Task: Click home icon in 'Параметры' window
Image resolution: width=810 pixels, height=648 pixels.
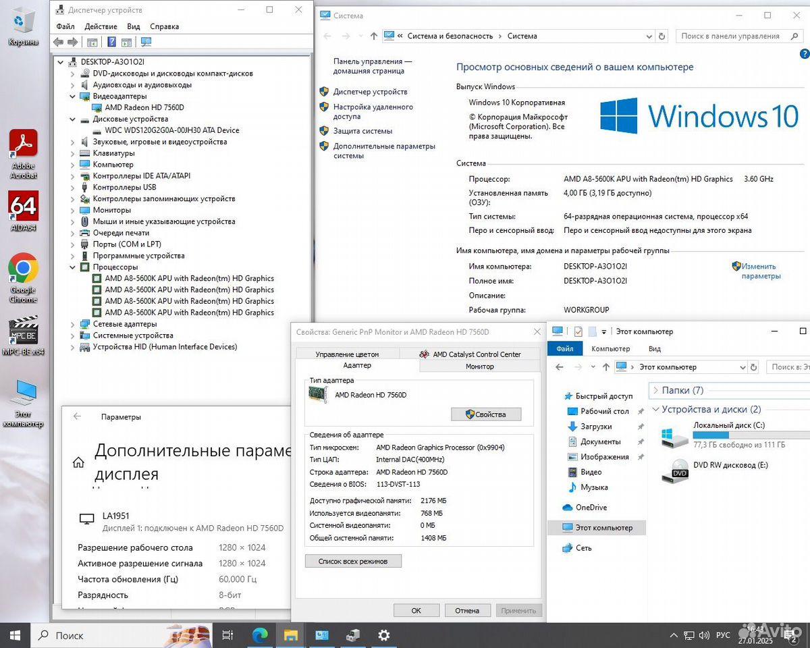Action: [x=78, y=462]
